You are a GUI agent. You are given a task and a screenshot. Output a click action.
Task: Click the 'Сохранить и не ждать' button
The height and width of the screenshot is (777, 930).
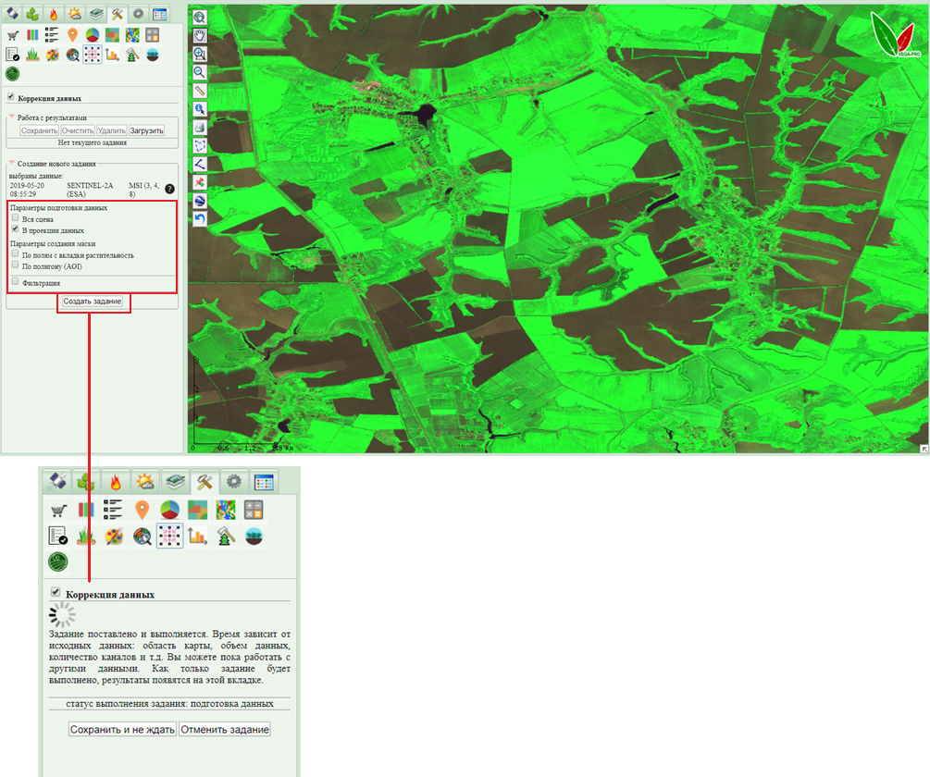tap(122, 729)
